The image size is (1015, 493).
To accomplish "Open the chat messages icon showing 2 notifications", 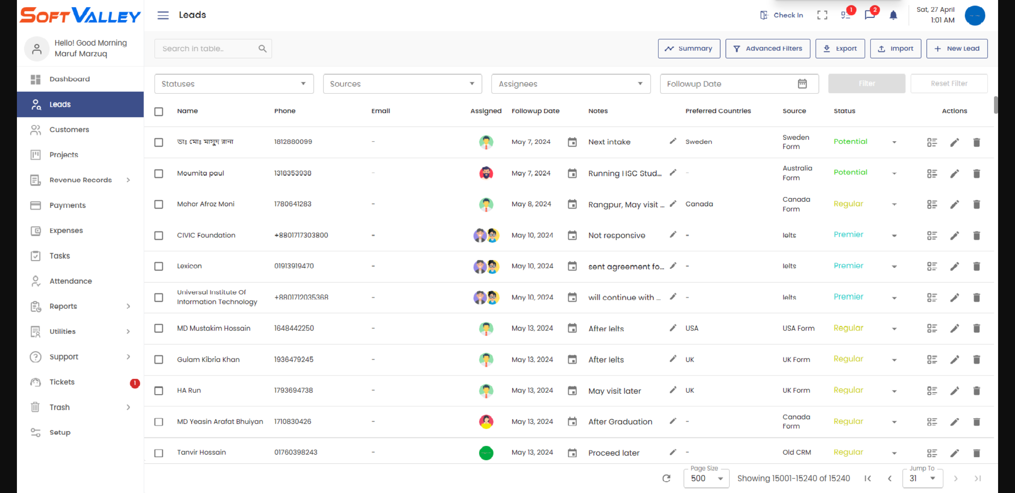I will pyautogui.click(x=870, y=15).
